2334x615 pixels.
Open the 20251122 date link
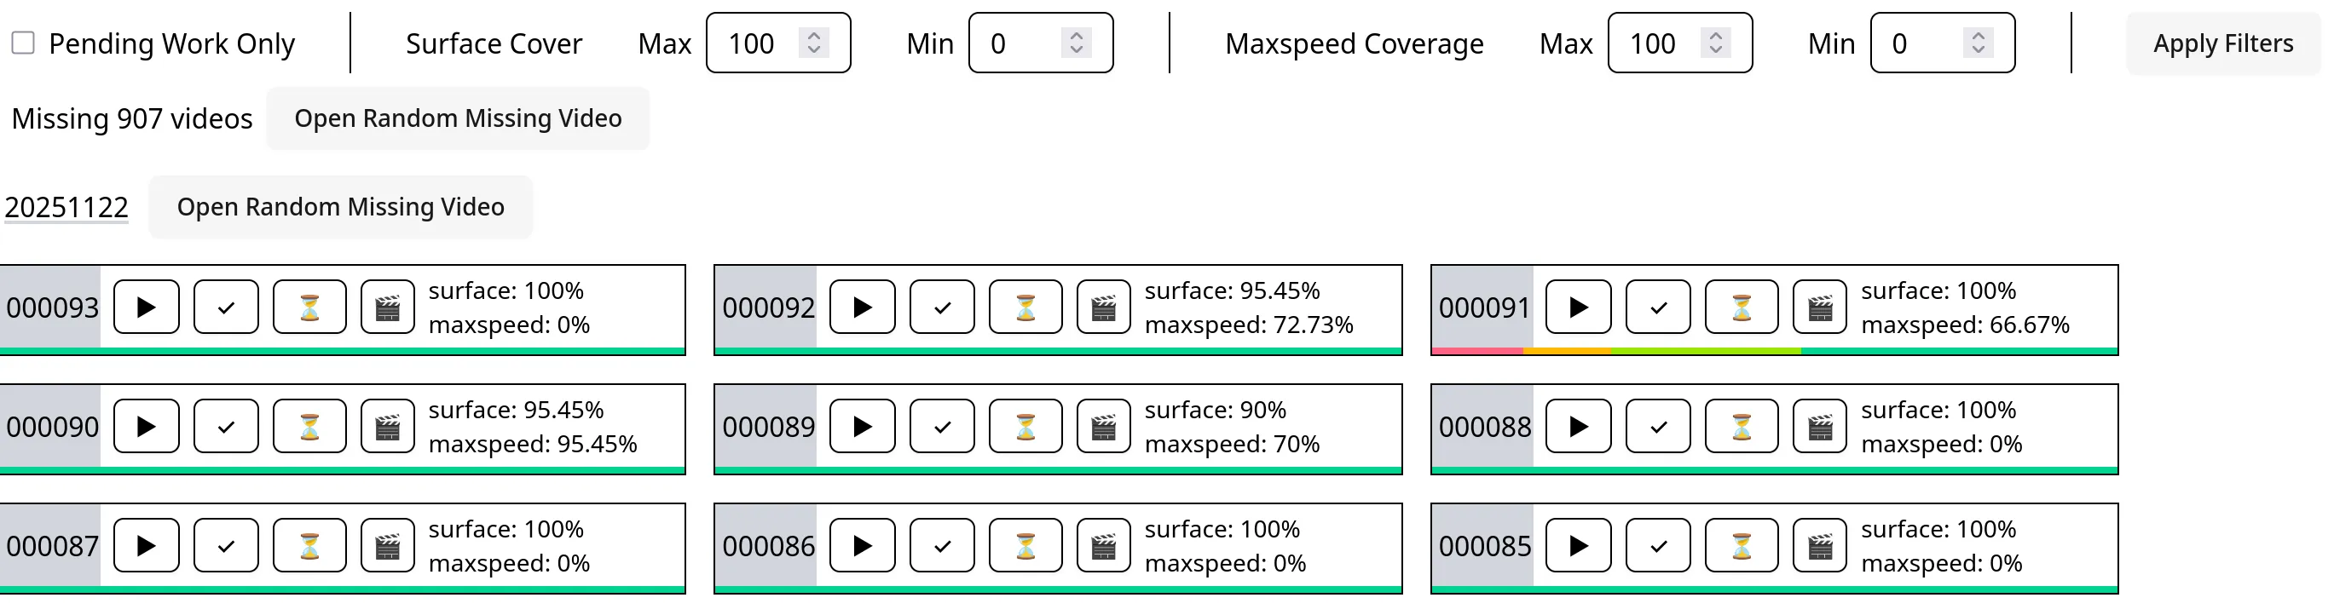click(x=66, y=206)
